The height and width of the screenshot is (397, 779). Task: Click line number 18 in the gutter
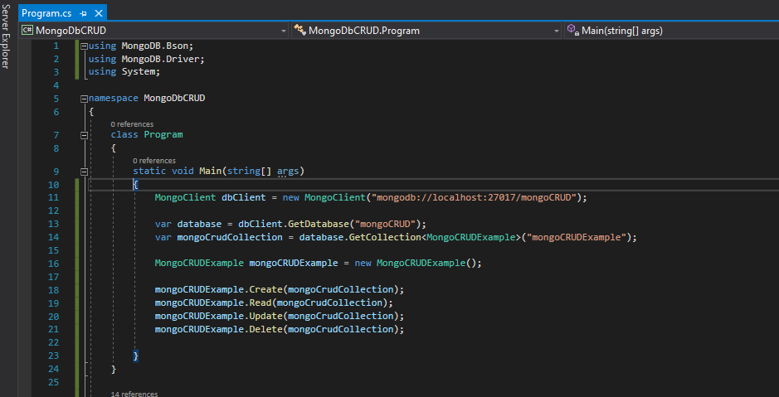pos(53,290)
